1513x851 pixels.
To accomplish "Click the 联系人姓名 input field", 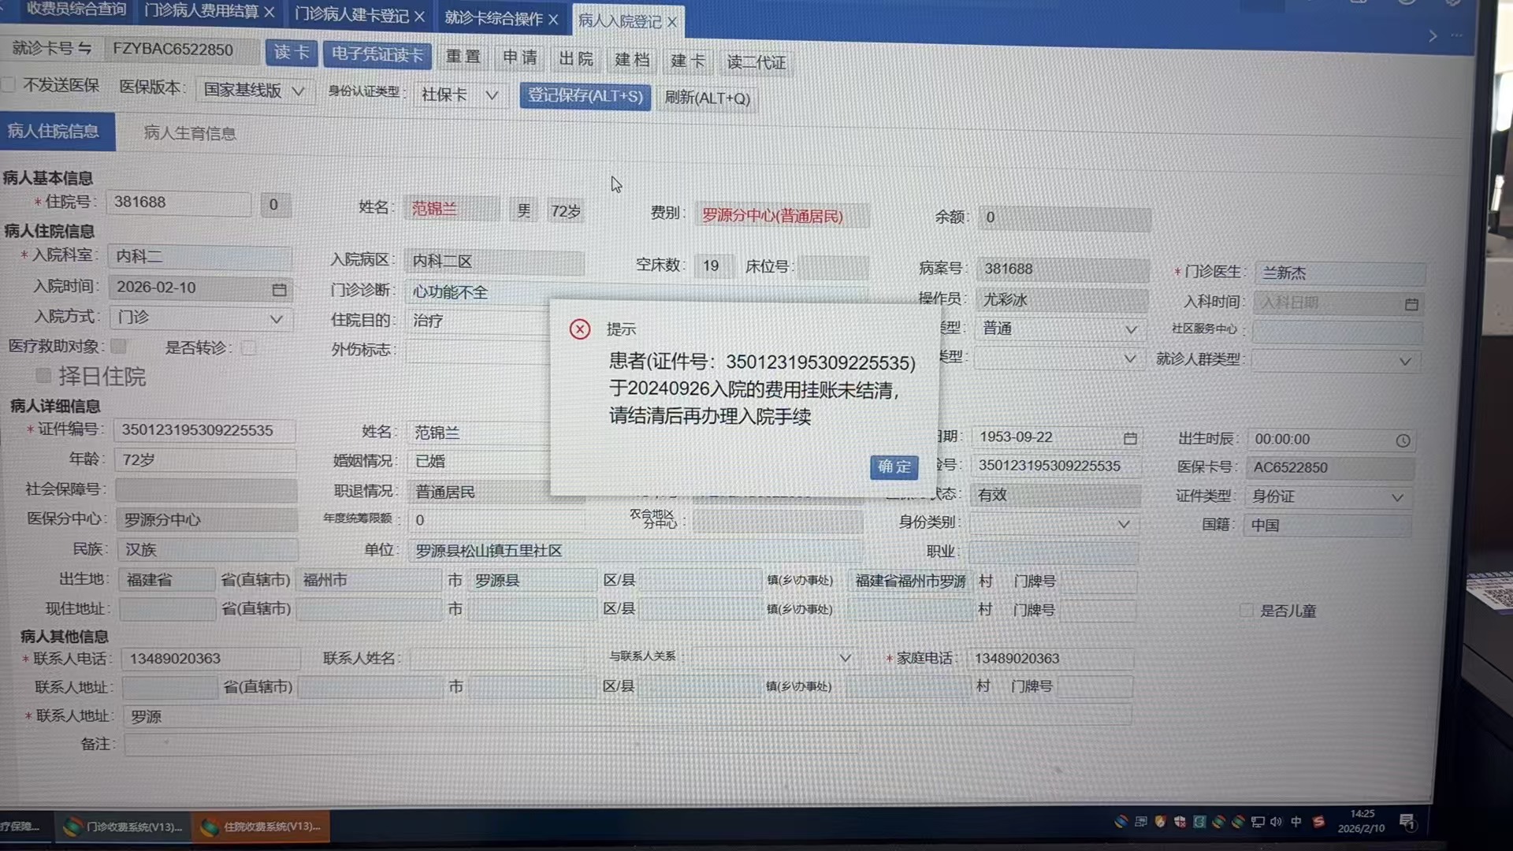I will (x=496, y=658).
